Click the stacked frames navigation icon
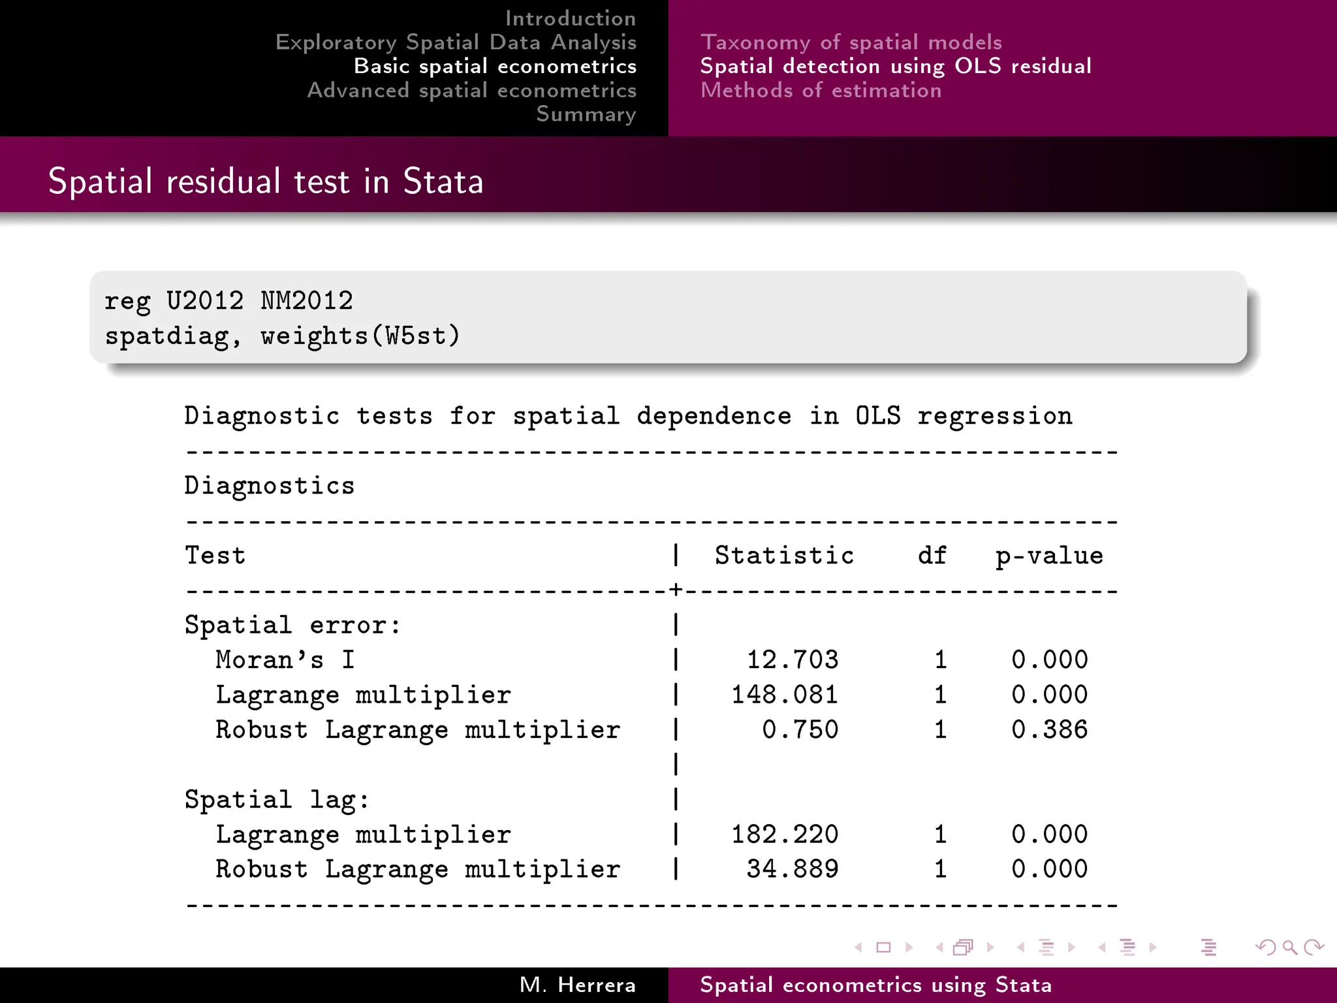1337x1003 pixels. (x=964, y=947)
